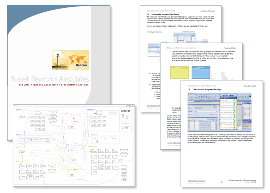
Task: Click the 'PNB Windows' diagram label
Action: point(154,32)
